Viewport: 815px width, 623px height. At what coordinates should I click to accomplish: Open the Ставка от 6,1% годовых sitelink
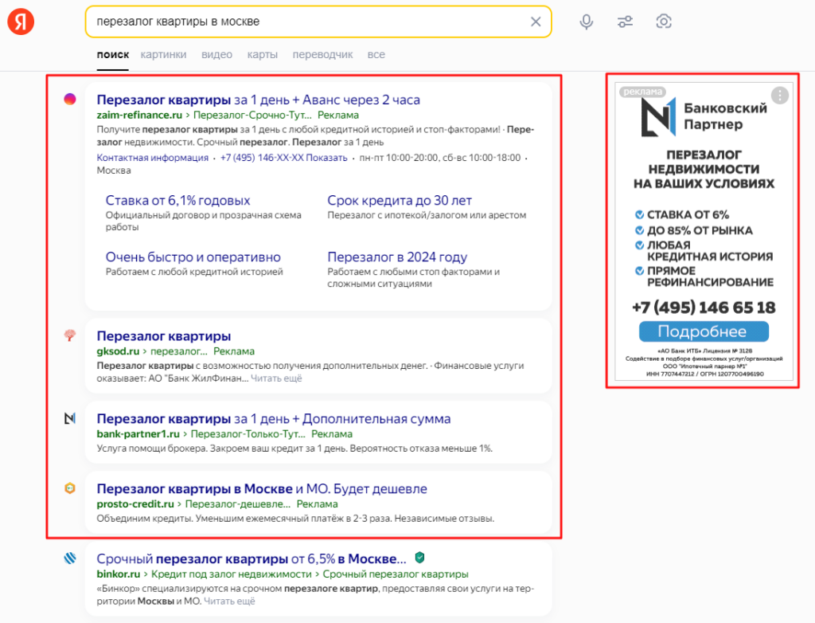[177, 201]
